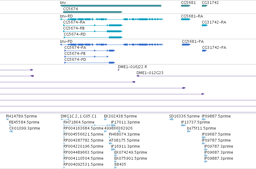
Task: Select the IP09787.5prime EST
Action: pyautogui.click(x=204, y=143)
